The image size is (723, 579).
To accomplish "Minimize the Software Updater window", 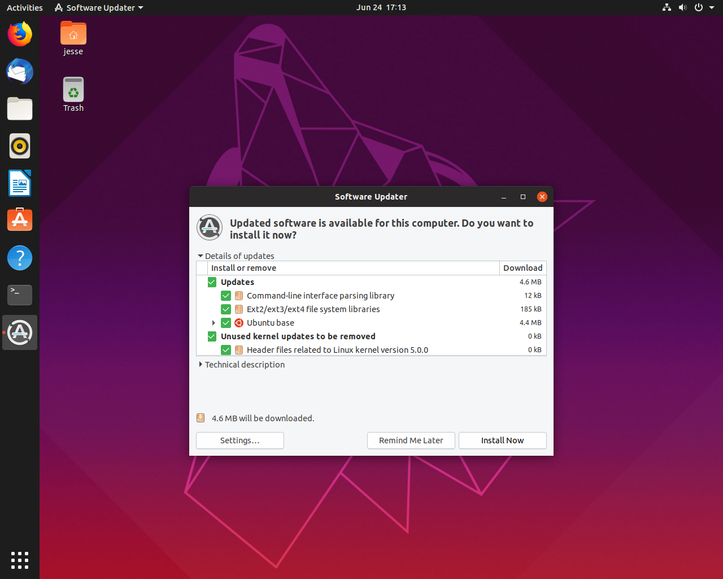I will point(504,197).
